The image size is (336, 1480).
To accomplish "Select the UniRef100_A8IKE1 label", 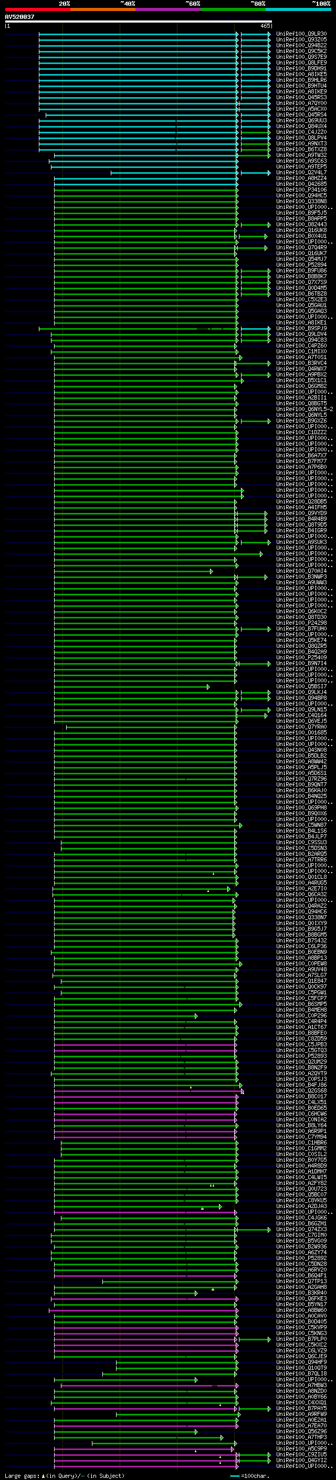I will (301, 323).
